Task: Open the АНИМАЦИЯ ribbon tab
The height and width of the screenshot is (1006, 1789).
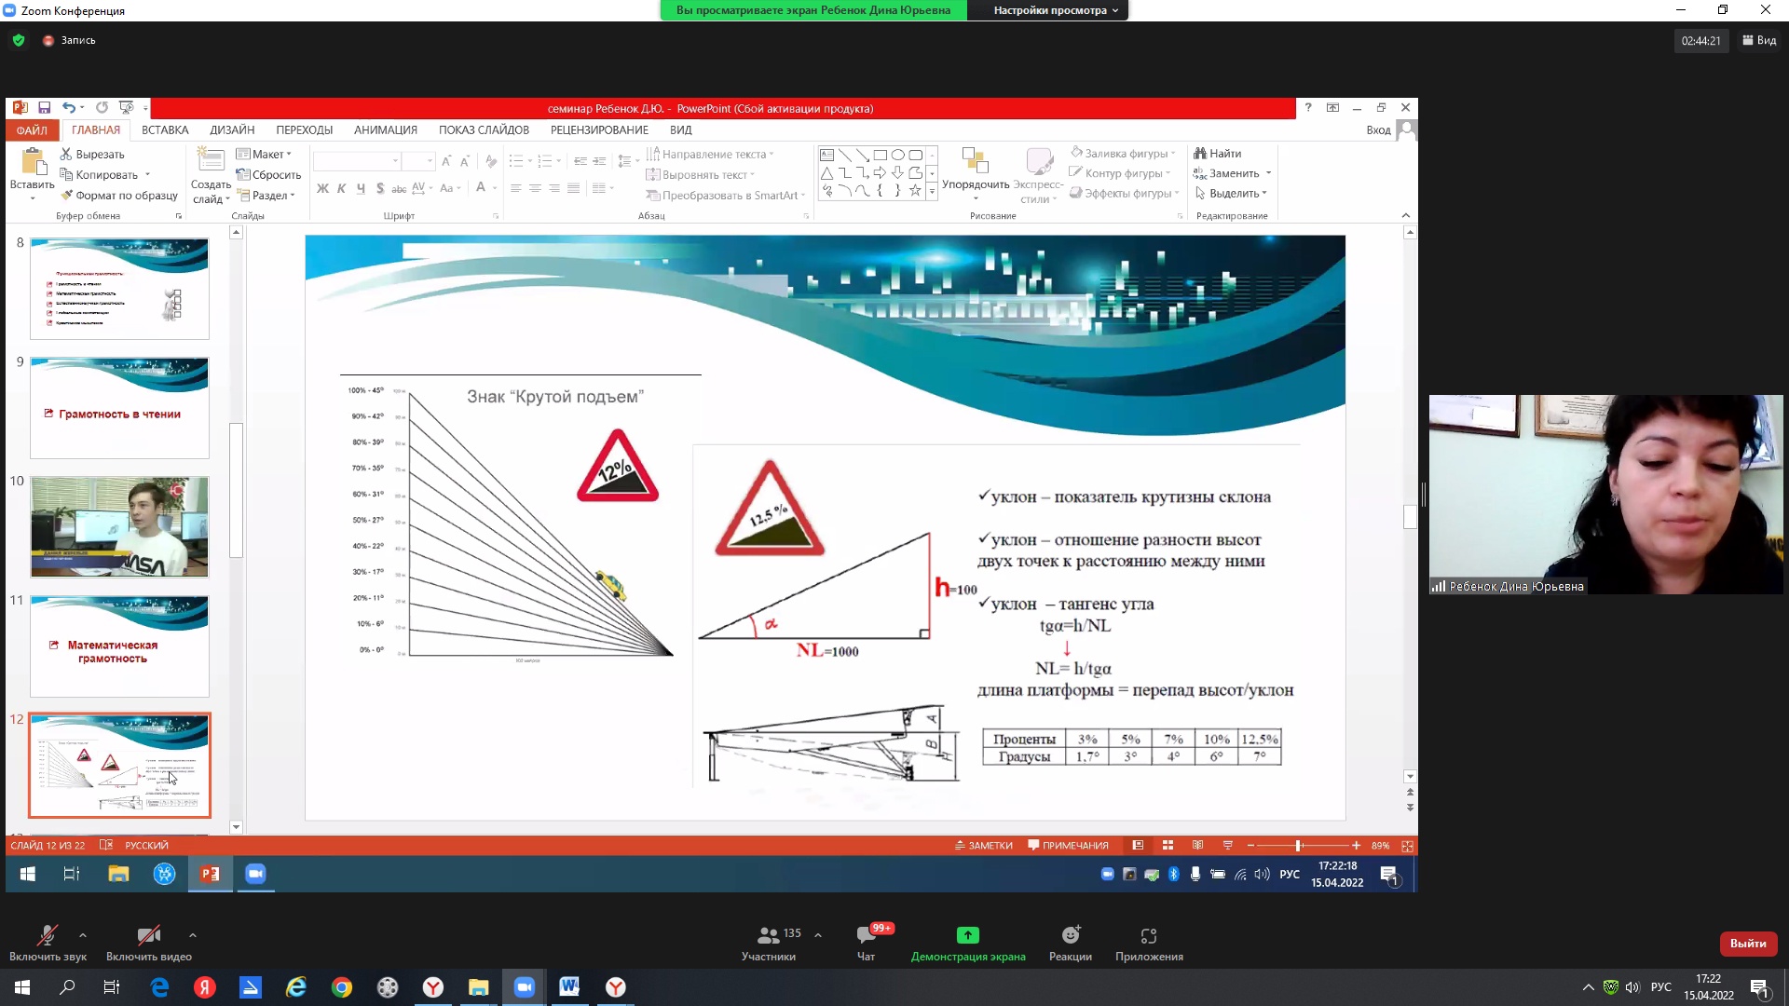Action: point(385,130)
